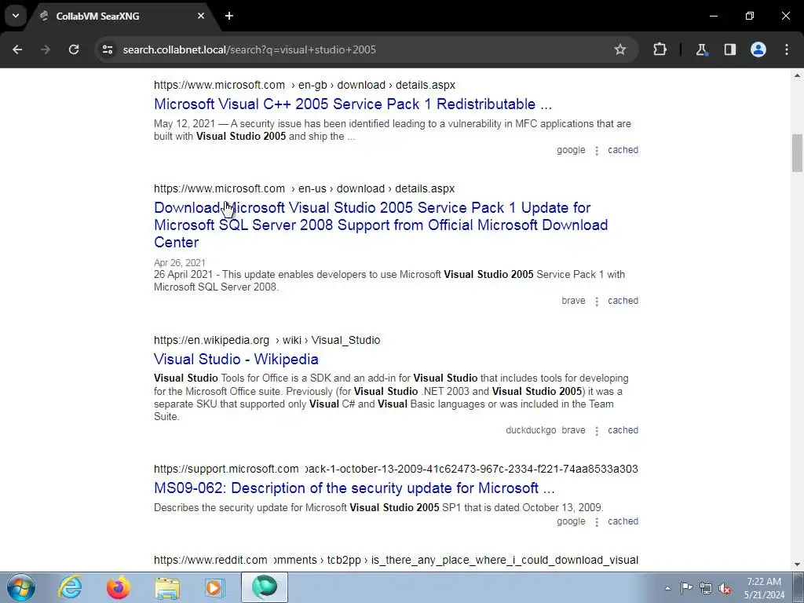Click the en-gb microsoft.com result URL
Image resolution: width=804 pixels, height=603 pixels.
point(305,85)
